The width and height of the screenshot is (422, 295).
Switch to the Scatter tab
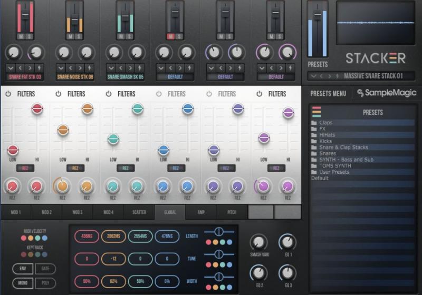tap(139, 212)
